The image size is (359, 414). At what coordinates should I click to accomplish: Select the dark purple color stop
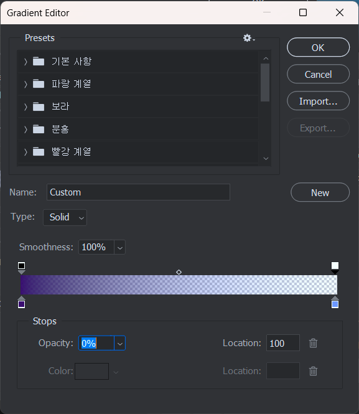[21, 303]
